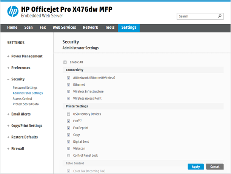Click the search magnifier icon

tap(220, 16)
